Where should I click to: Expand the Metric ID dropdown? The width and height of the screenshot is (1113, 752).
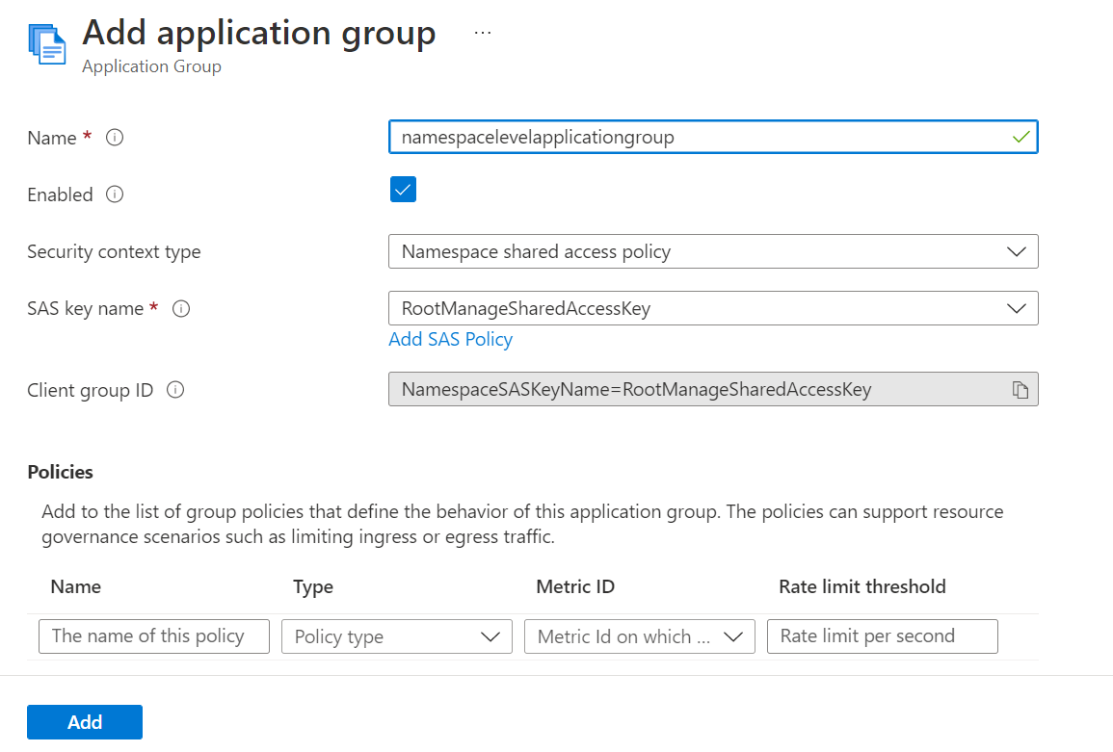coord(639,636)
